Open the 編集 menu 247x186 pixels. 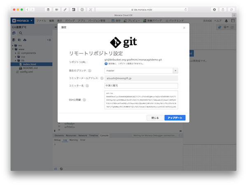52,21
